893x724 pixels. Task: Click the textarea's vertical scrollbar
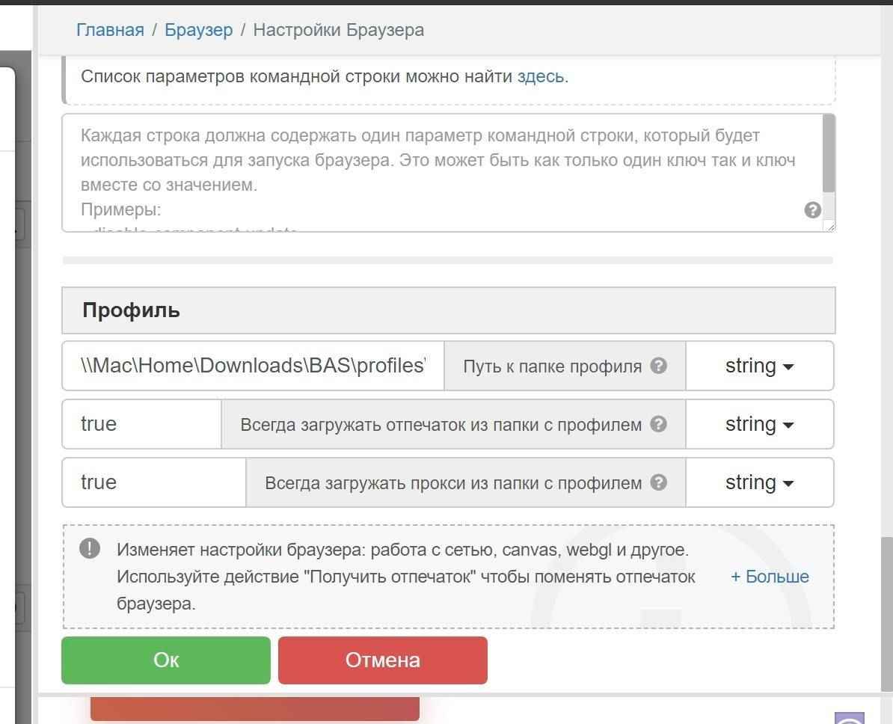(x=828, y=153)
